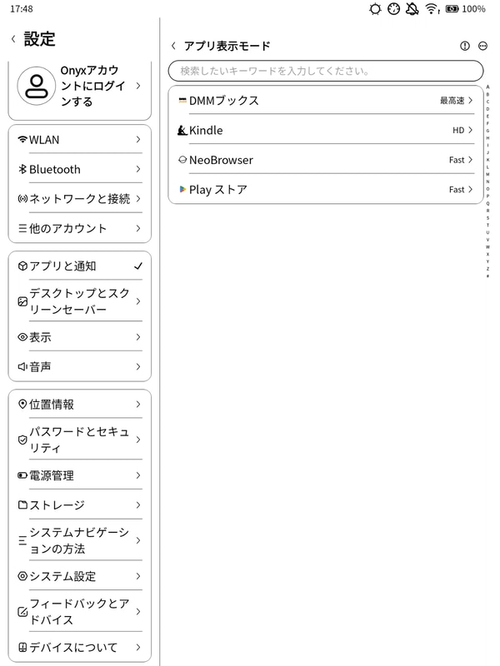Check battery status via the battery icon
This screenshot has width=500, height=666.
(x=452, y=10)
